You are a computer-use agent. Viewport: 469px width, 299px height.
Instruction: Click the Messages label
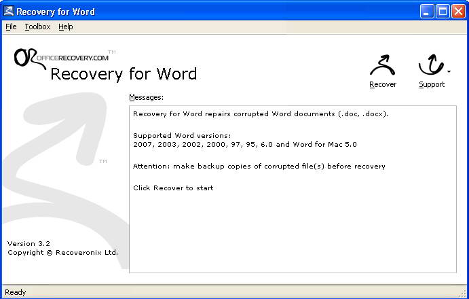(x=146, y=97)
